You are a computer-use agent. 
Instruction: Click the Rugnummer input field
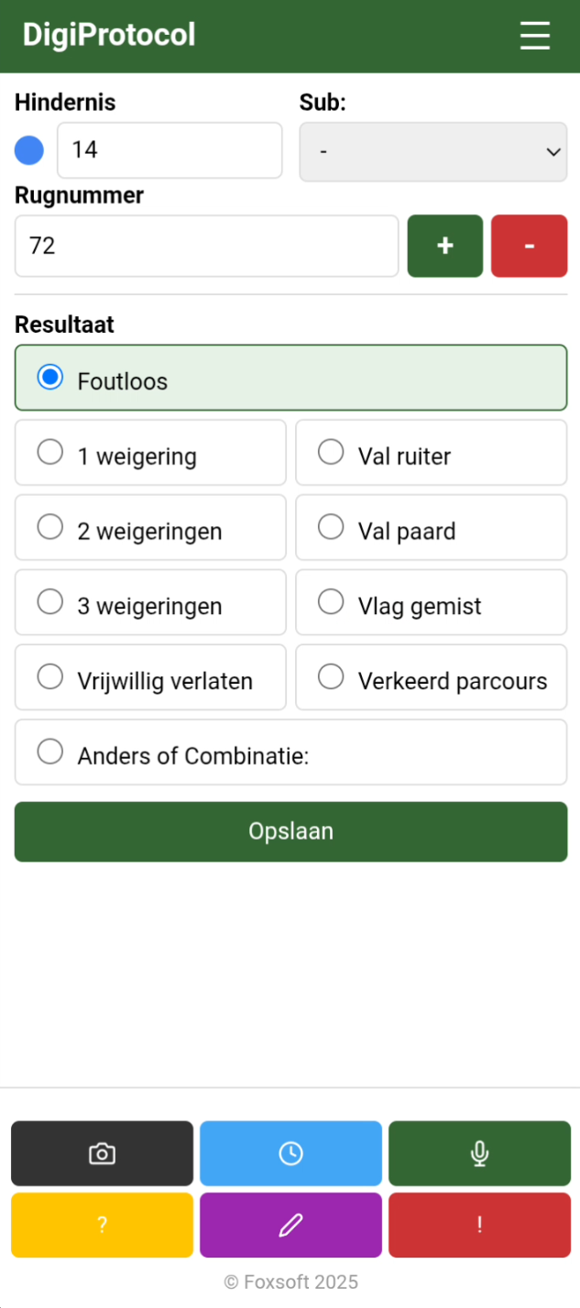coord(206,246)
